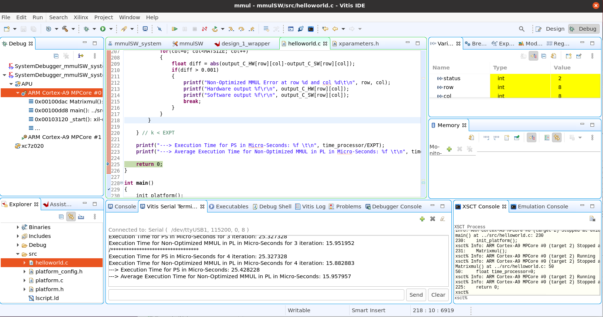
Task: Click the Send button in serial terminal
Action: [x=416, y=295]
